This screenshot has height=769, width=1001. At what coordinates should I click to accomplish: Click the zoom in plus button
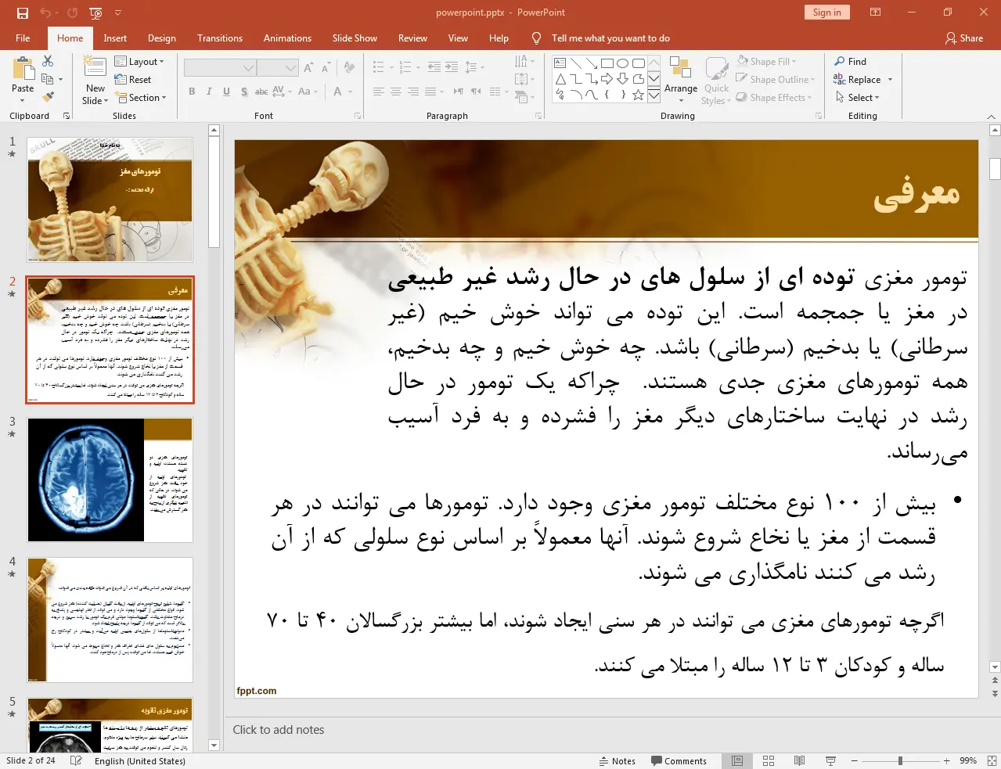[946, 760]
